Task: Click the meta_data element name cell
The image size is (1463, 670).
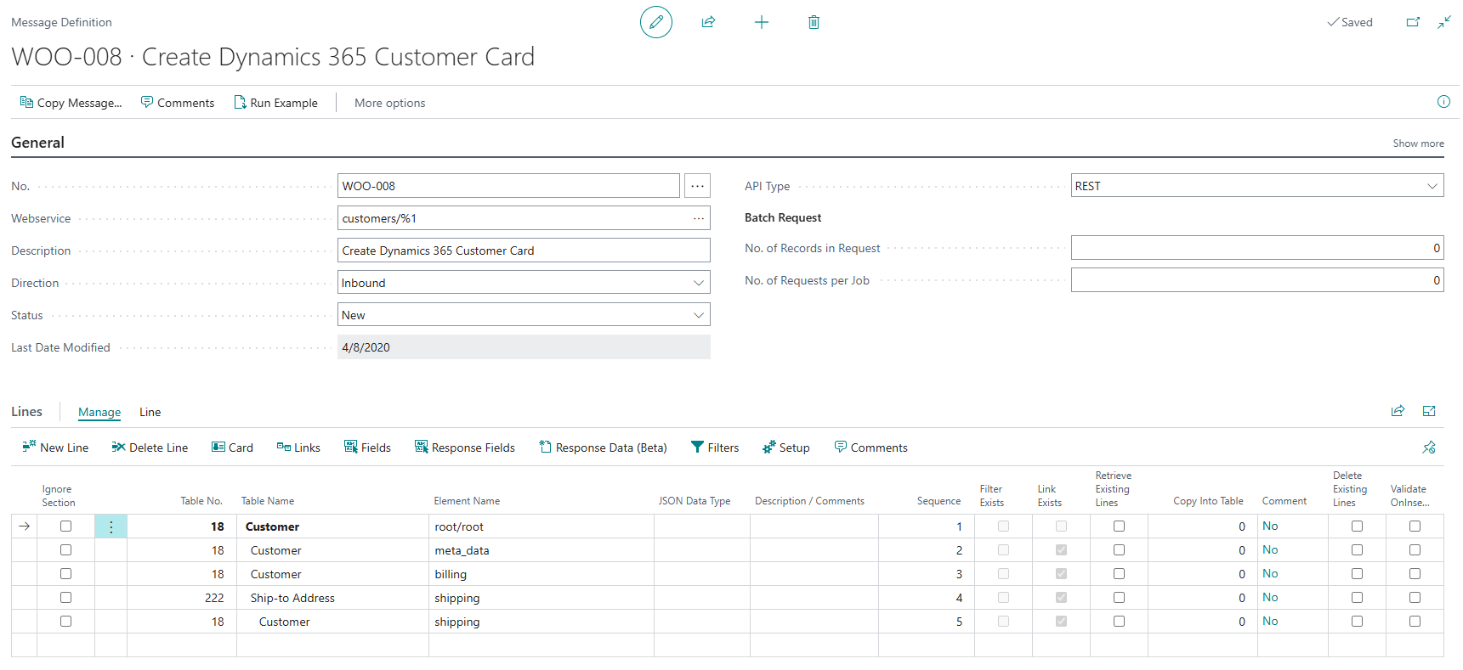Action: tap(542, 550)
